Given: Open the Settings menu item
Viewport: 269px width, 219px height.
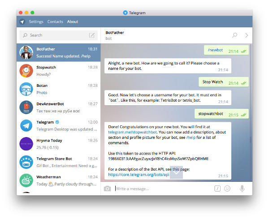Looking at the screenshot, I should [x=36, y=21].
